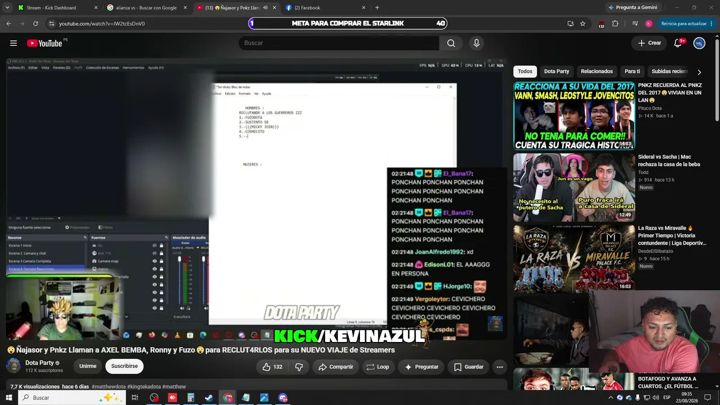
Task: Dislike the video with the thumbs down
Action: click(299, 367)
